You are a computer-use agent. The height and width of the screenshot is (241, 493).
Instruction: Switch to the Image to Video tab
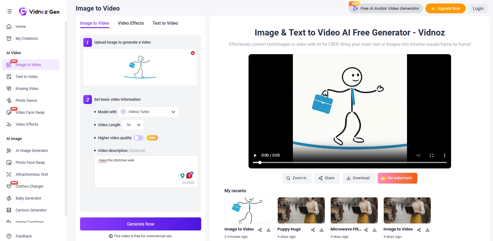[x=95, y=23]
